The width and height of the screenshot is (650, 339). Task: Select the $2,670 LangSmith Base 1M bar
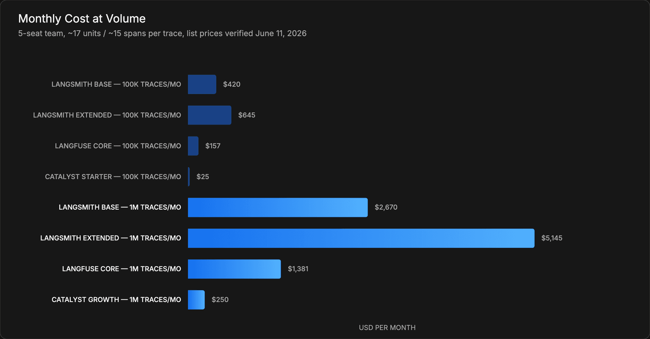277,207
